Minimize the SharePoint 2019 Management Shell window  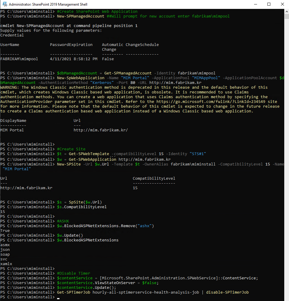tap(256, 4)
